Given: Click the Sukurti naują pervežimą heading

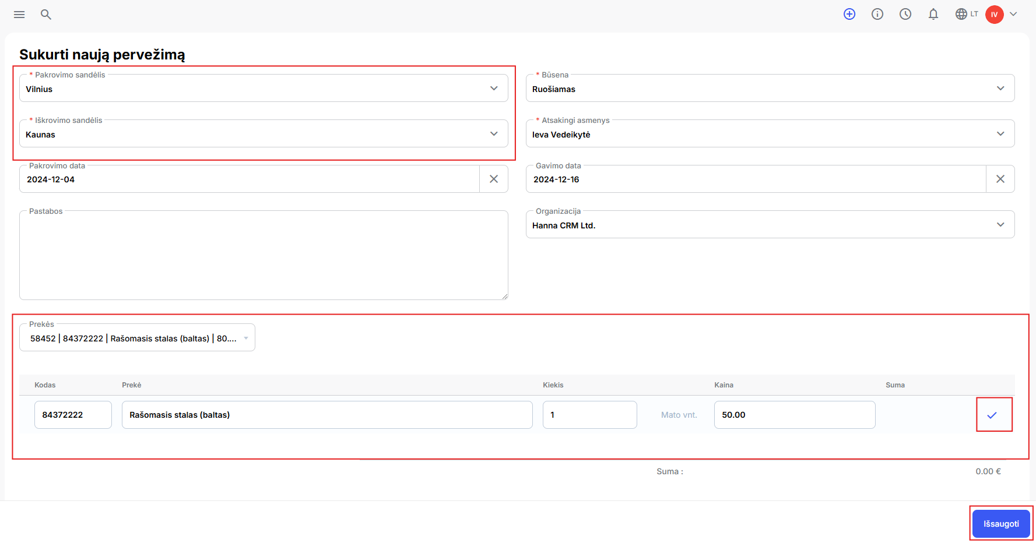Looking at the screenshot, I should 102,54.
